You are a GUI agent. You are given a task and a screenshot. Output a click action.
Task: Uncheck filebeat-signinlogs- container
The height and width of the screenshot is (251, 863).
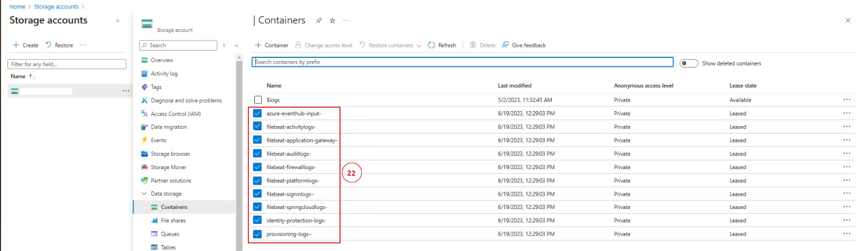coord(258,194)
